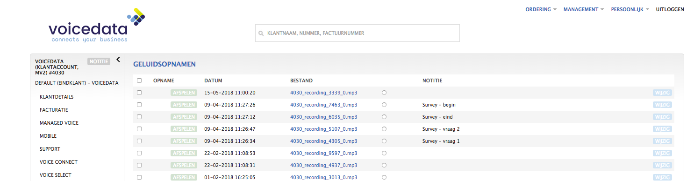Click the Survey - begin note text
This screenshot has height=181, width=694.
tap(438, 105)
